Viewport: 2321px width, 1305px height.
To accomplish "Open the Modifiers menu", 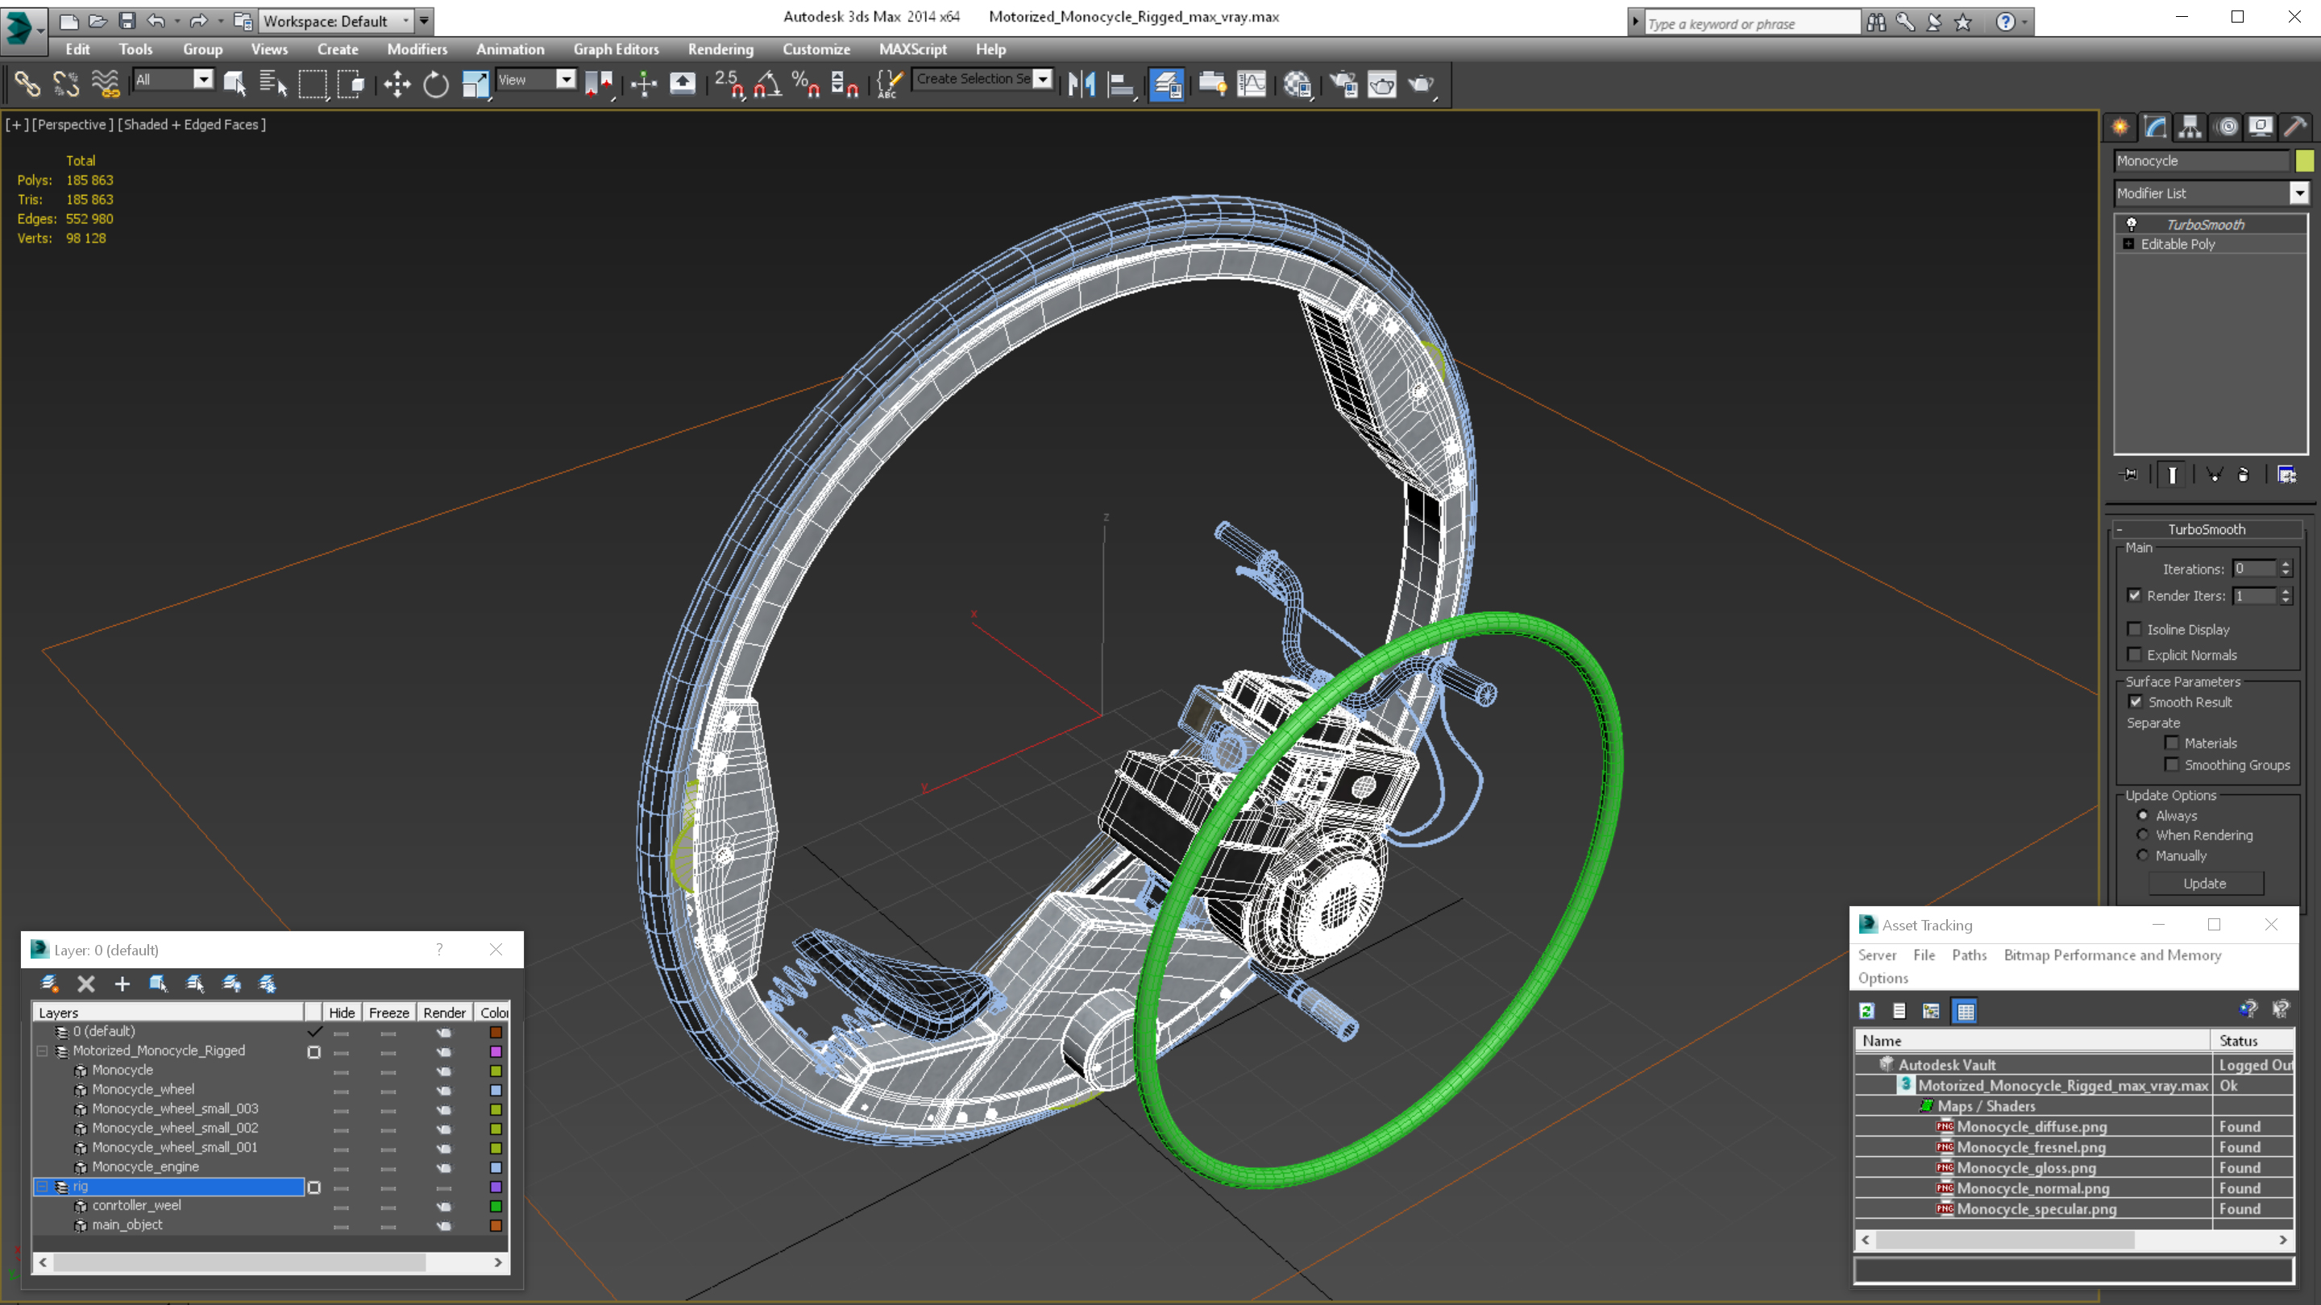I will coord(417,49).
